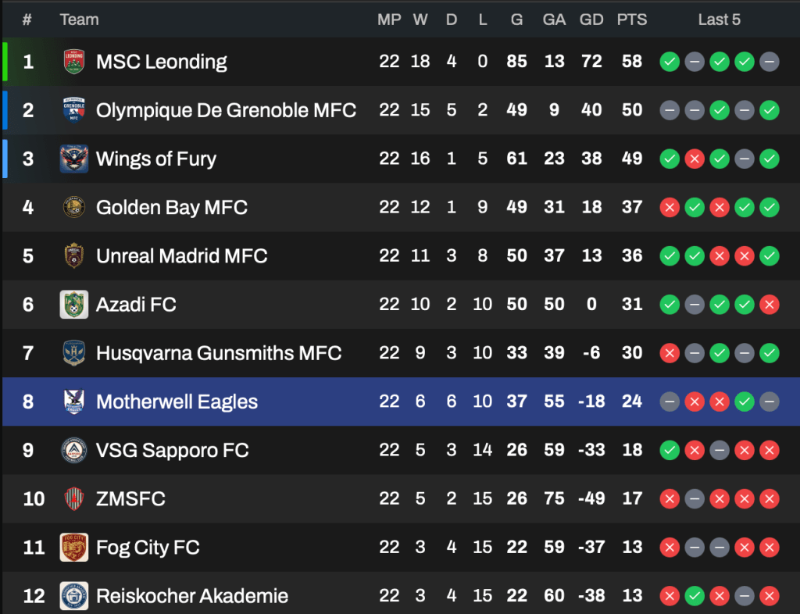Click the Unreal Madrid MFC club badge
This screenshot has width=800, height=614.
click(x=74, y=255)
